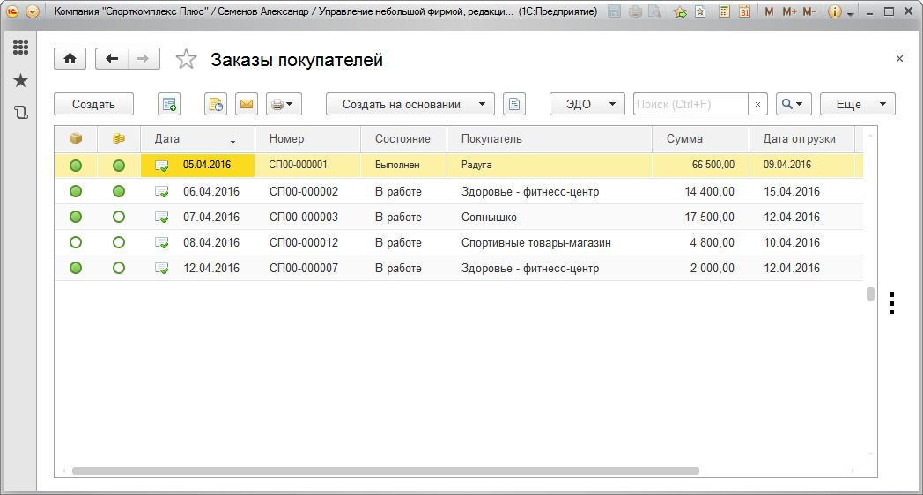Go to the home page
Image resolution: width=923 pixels, height=495 pixels.
click(70, 59)
